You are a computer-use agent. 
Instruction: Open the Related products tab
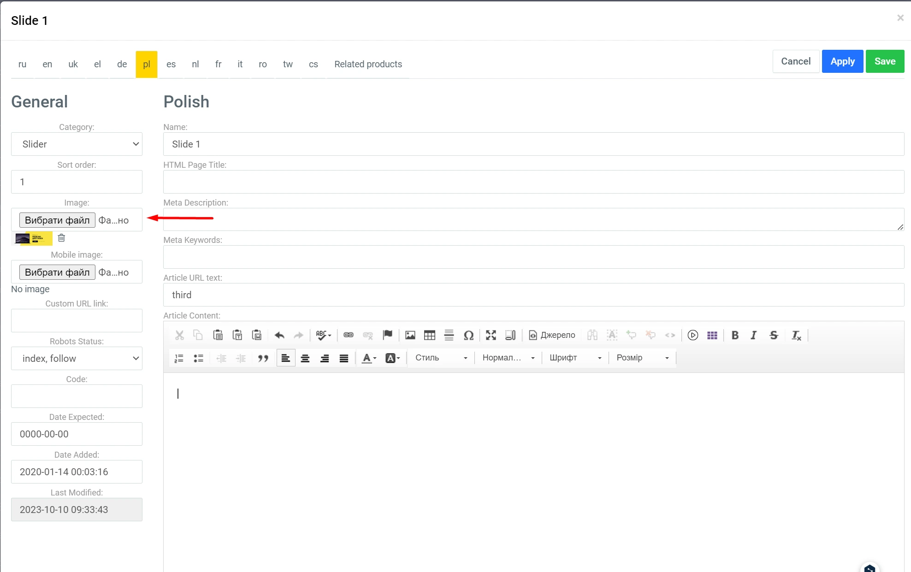pyautogui.click(x=368, y=64)
